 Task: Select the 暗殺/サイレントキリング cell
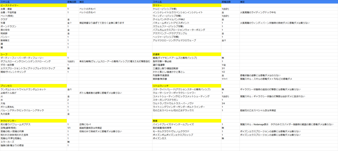13,72
